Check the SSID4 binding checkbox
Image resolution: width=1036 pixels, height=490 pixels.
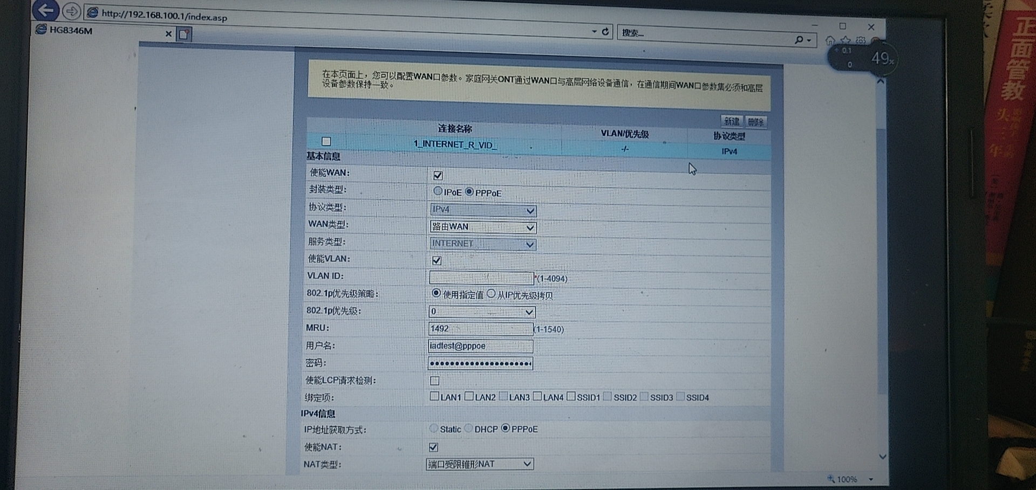coord(680,397)
